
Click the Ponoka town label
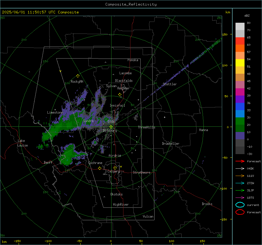tap(133, 60)
